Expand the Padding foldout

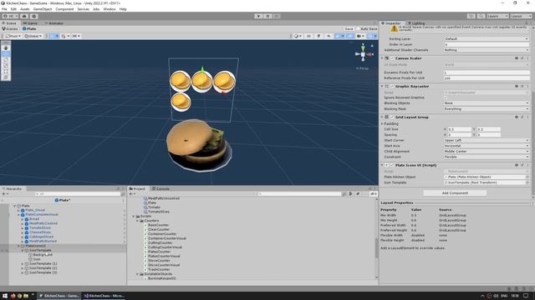[x=383, y=124]
